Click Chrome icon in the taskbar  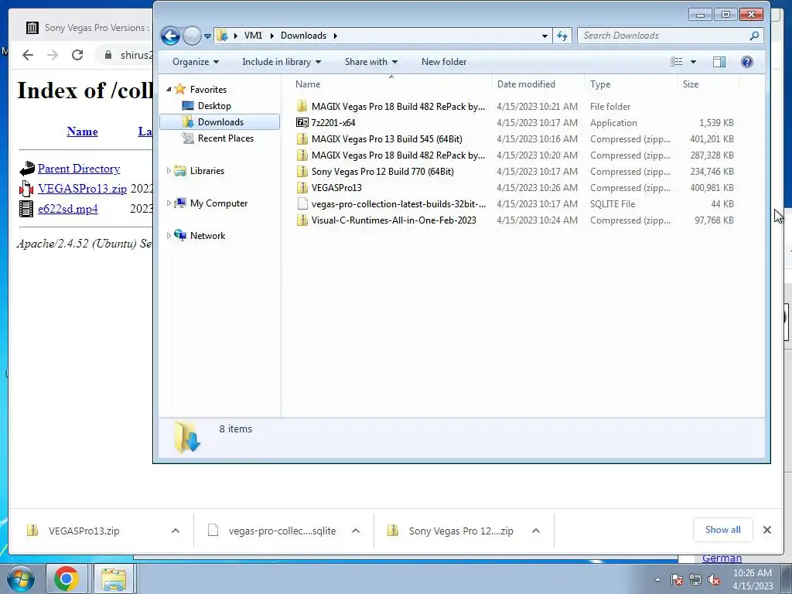[67, 579]
